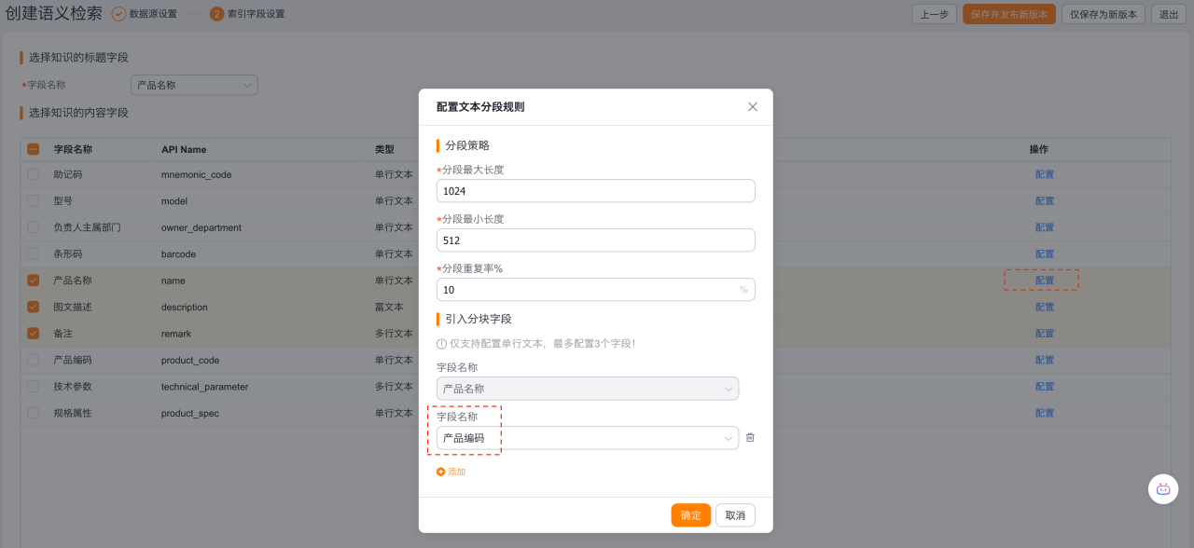The height and width of the screenshot is (548, 1194).
Task: Click step 1 数据源设置 check icon
Action: (118, 14)
